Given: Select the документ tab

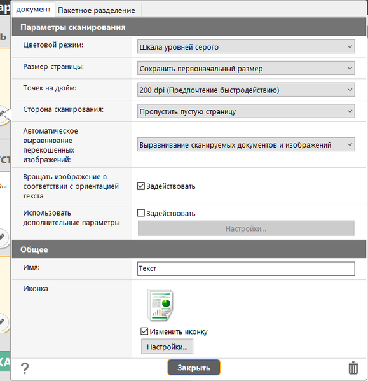Looking at the screenshot, I should pos(34,10).
